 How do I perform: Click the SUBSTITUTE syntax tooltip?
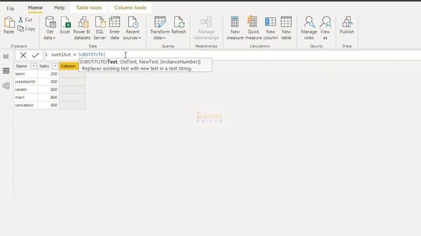145,65
